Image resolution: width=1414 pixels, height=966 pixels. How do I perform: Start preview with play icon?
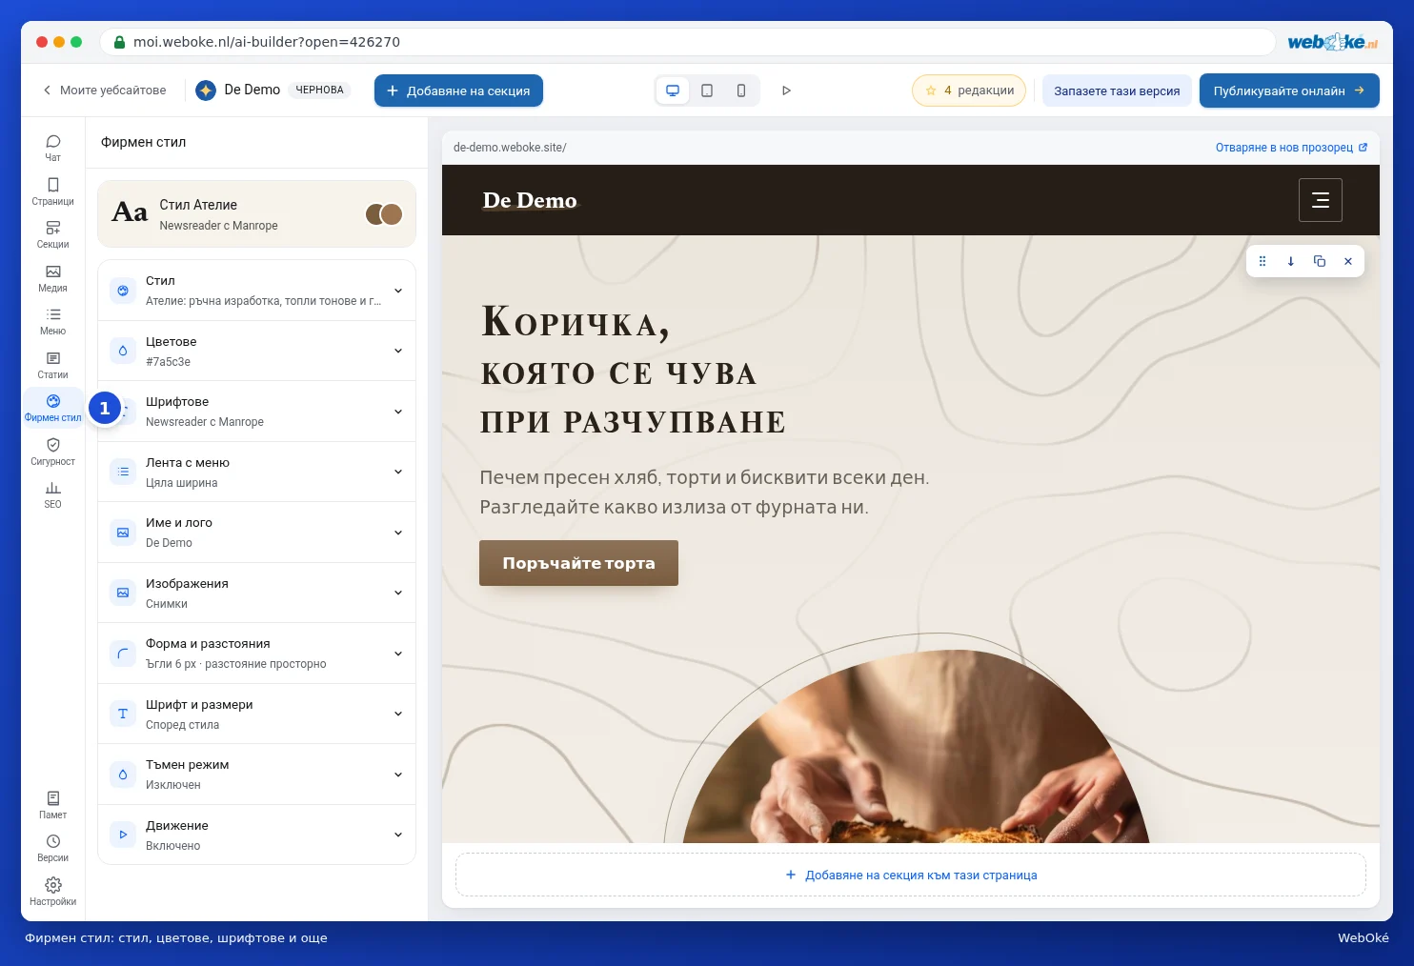click(x=786, y=91)
